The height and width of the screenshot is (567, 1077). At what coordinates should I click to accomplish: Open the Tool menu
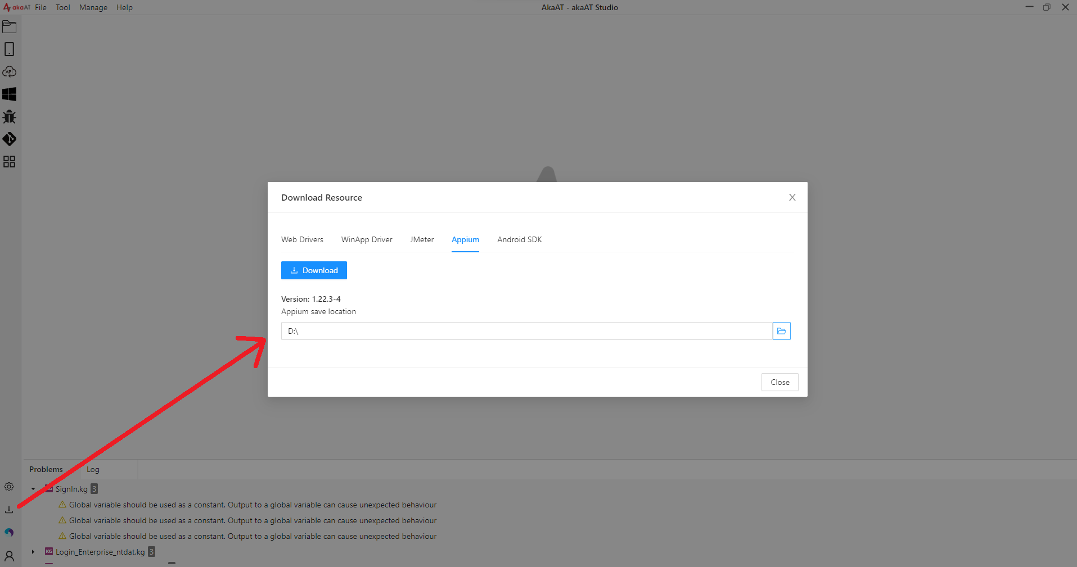pos(63,7)
